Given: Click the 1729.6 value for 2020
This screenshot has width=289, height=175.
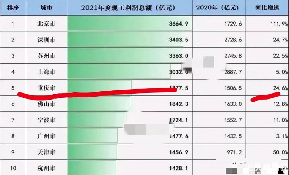Looking at the screenshot, I should [x=233, y=24].
